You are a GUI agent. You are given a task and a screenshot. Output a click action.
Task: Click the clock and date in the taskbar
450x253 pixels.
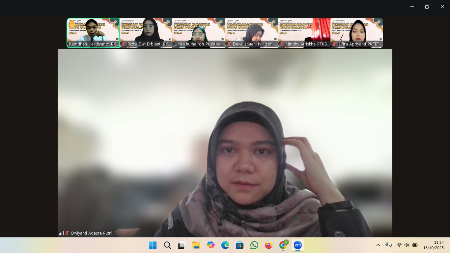point(434,245)
